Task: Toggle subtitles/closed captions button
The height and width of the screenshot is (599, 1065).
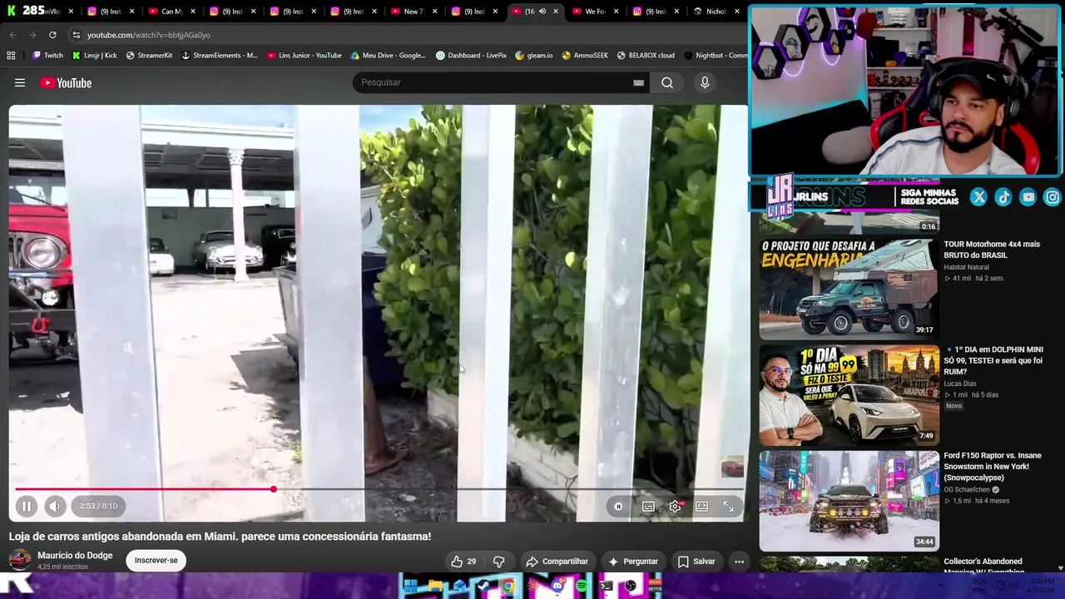Action: click(648, 506)
